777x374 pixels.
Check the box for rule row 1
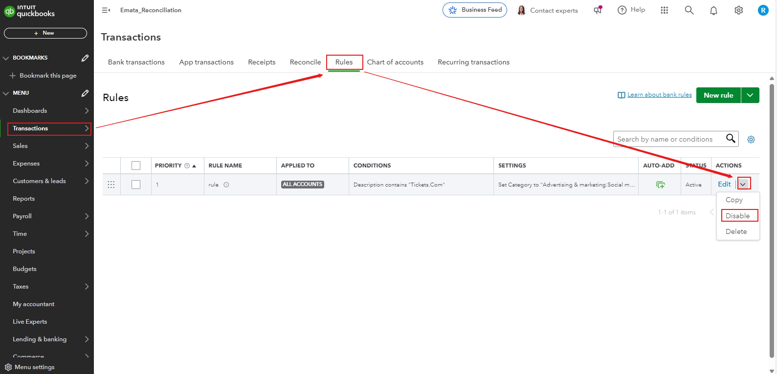point(136,185)
